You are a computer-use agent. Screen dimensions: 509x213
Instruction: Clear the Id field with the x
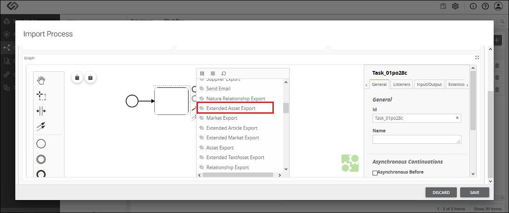[x=457, y=118]
